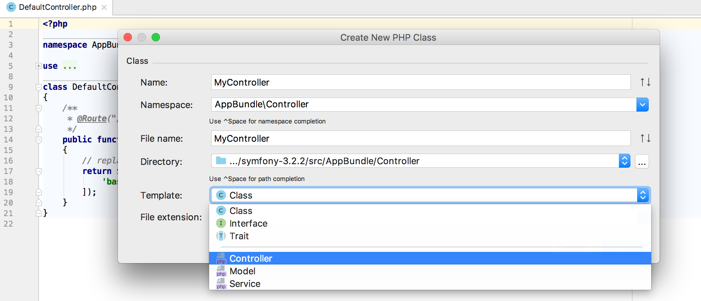
Task: Fold the public function at line 14
Action: click(x=39, y=140)
